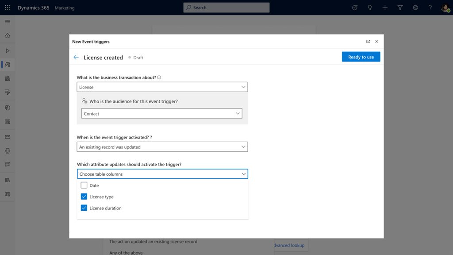Click the fourth sidebar icon below triggers
This screenshot has width=453, height=255.
(x=8, y=78)
